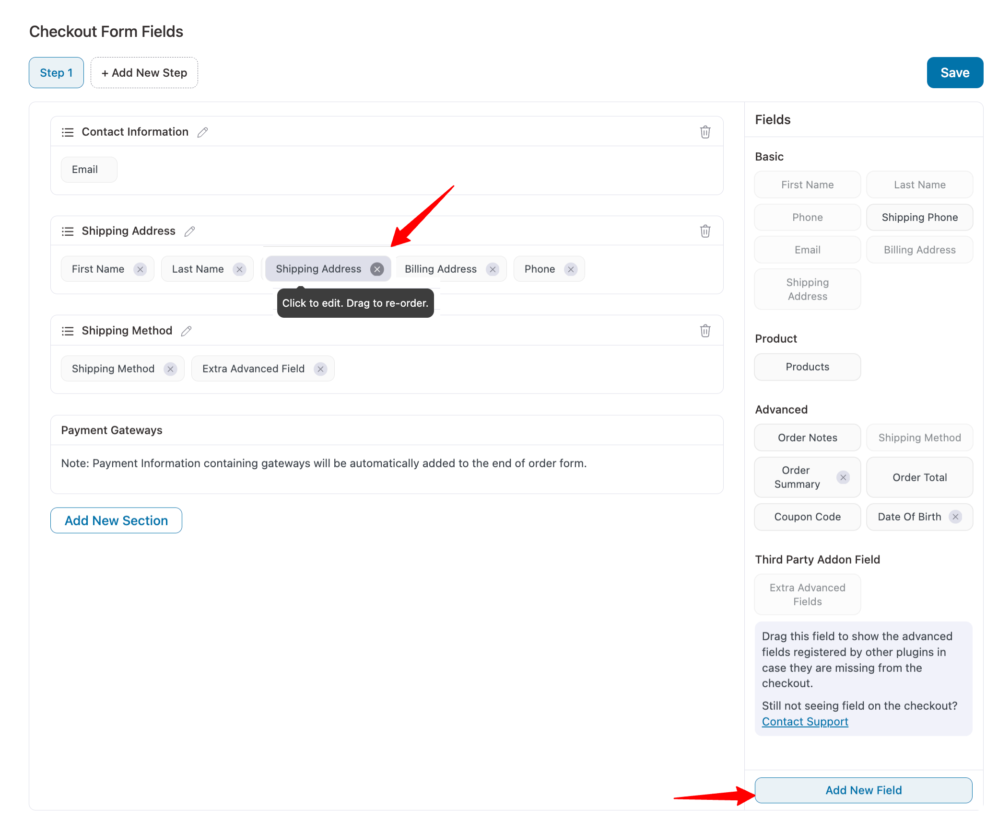Viewport: 998px width, 831px height.
Task: Click the Coupon Code field tile
Action: (x=807, y=517)
